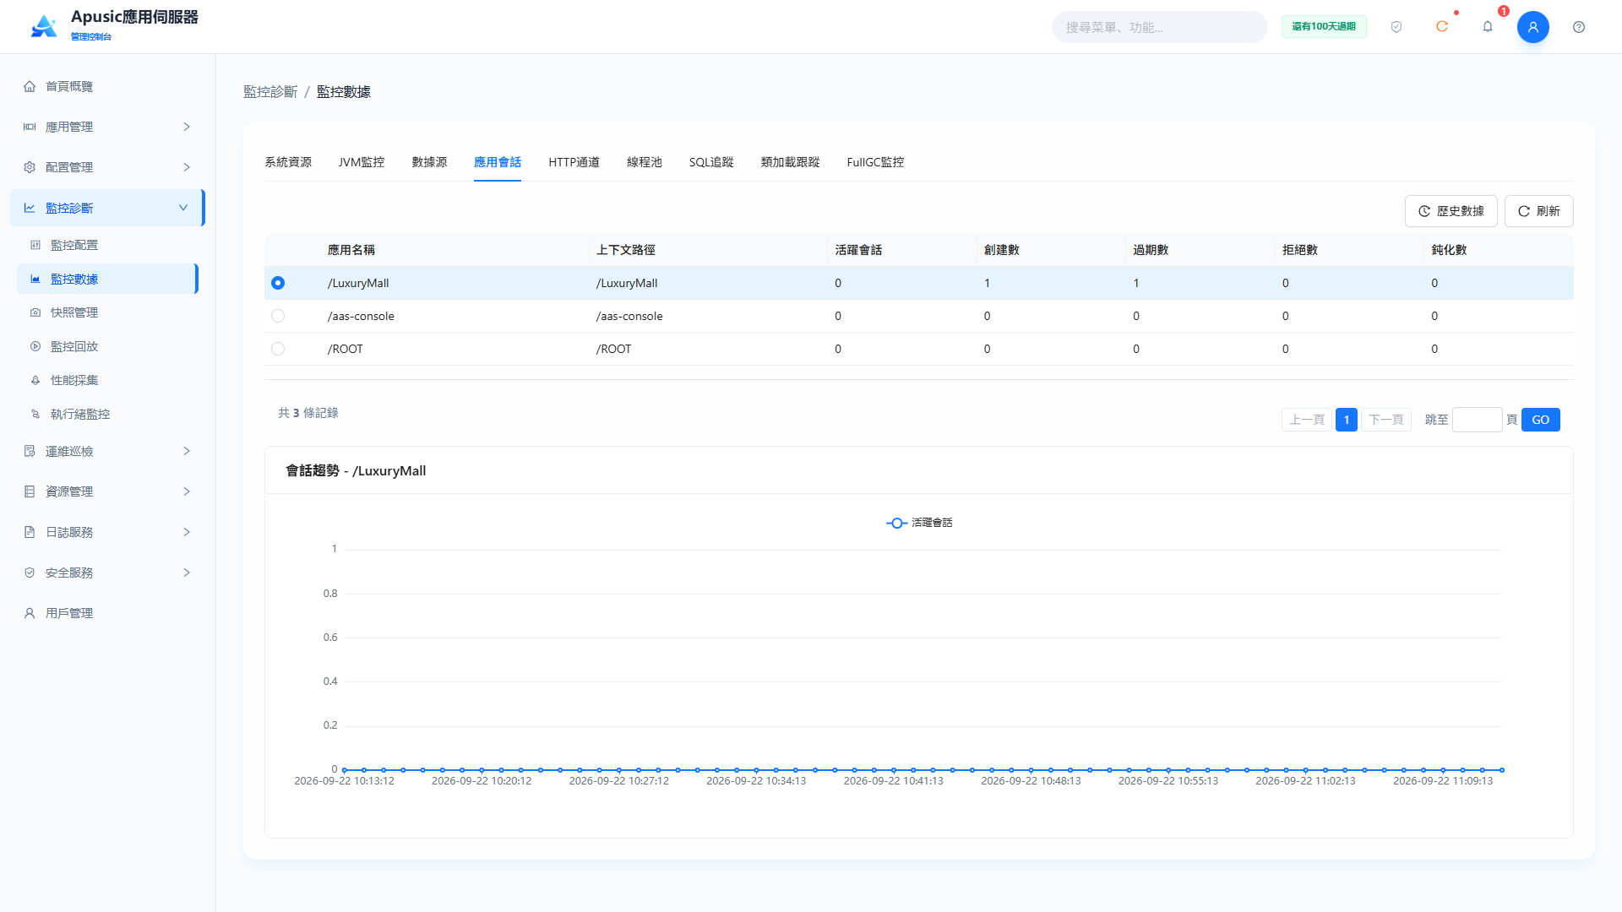The height and width of the screenshot is (912, 1622).
Task: Click the Apusic logo icon
Action: (44, 27)
